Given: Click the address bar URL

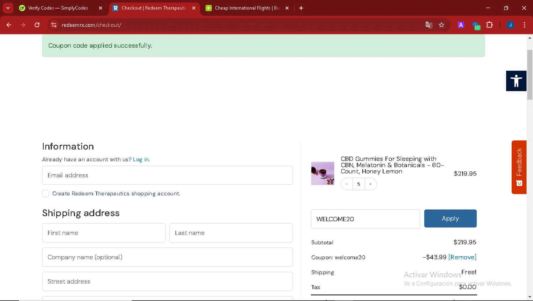Looking at the screenshot, I should click(91, 25).
